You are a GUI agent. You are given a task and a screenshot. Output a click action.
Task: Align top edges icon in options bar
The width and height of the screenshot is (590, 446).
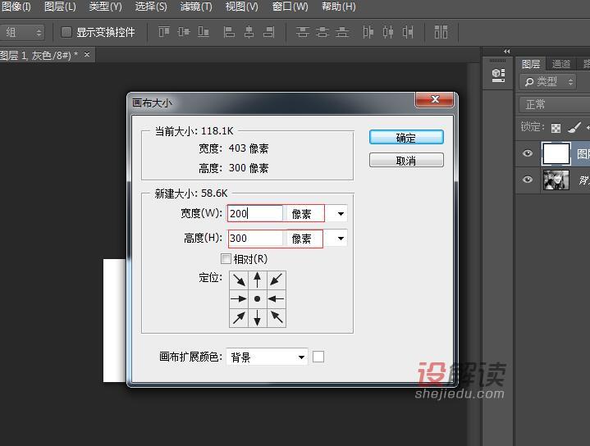(x=164, y=32)
